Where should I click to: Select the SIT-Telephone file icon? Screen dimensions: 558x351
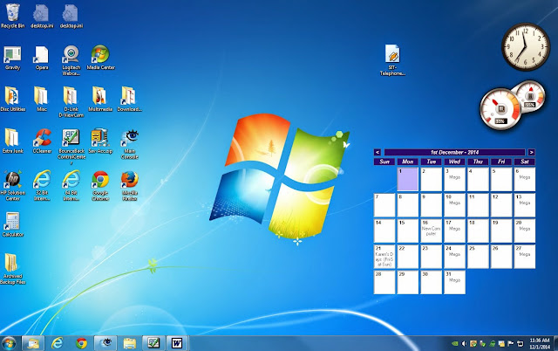tap(392, 60)
